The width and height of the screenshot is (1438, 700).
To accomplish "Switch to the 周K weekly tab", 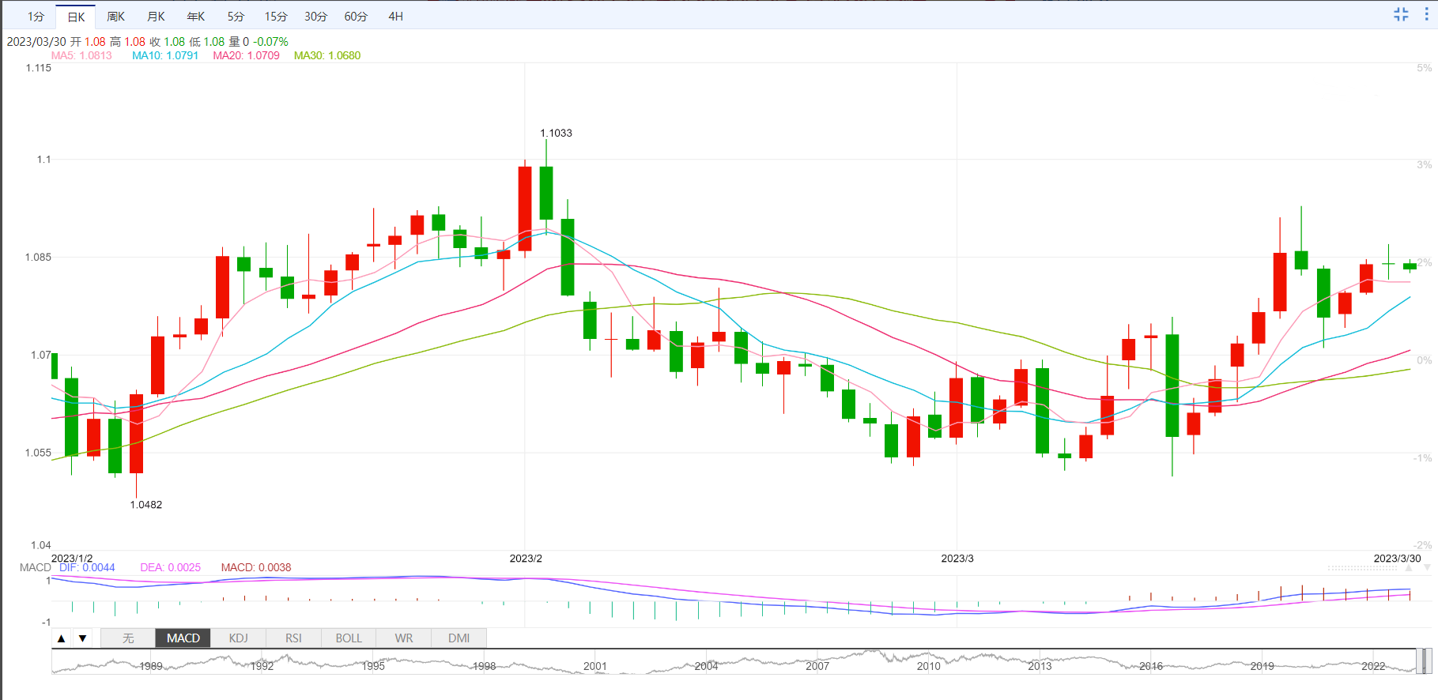I will tap(116, 17).
